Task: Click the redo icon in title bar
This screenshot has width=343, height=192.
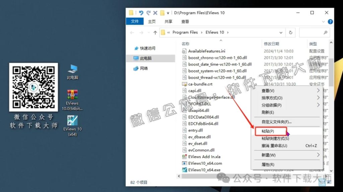Action: point(148,13)
